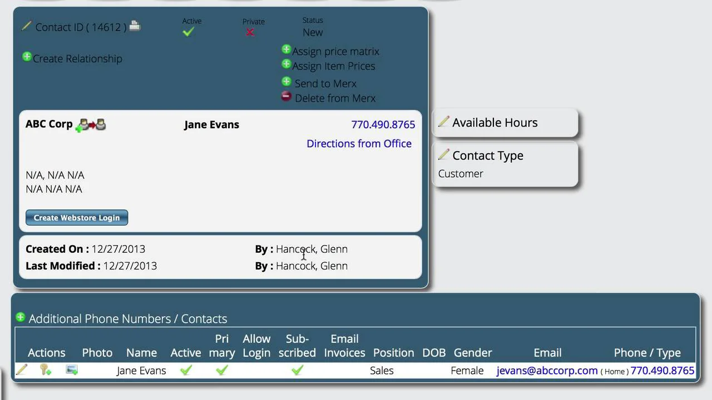
Task: Open the Directions from Office link
Action: [x=359, y=143]
